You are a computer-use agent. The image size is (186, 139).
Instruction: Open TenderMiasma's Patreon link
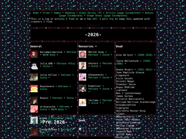pyautogui.click(x=66, y=129)
